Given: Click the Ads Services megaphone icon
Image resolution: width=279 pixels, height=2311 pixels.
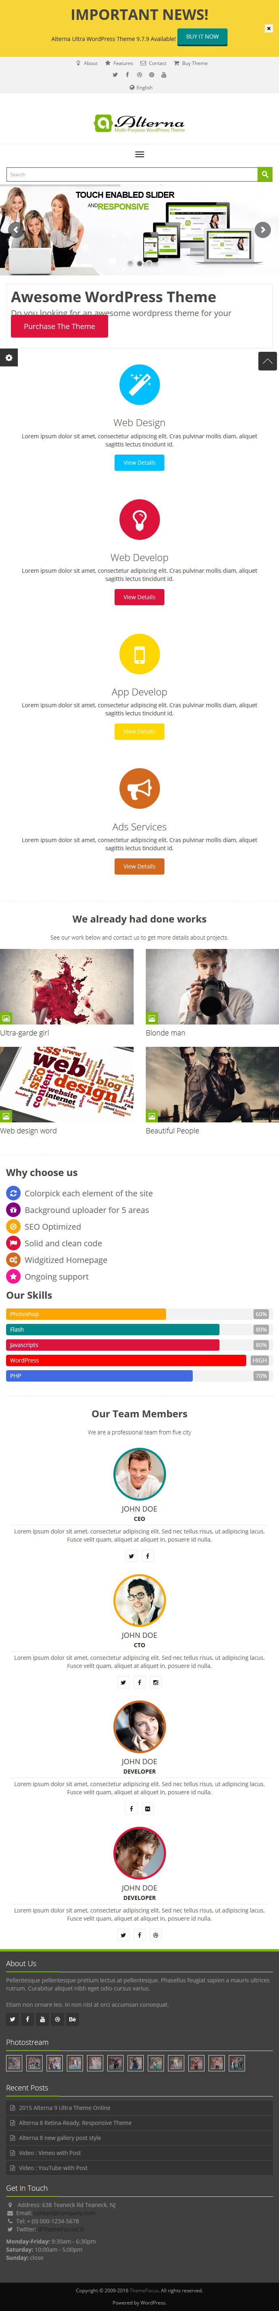Looking at the screenshot, I should [139, 788].
